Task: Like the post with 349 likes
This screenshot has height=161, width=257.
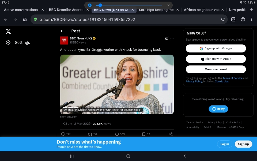Action: 117,134
